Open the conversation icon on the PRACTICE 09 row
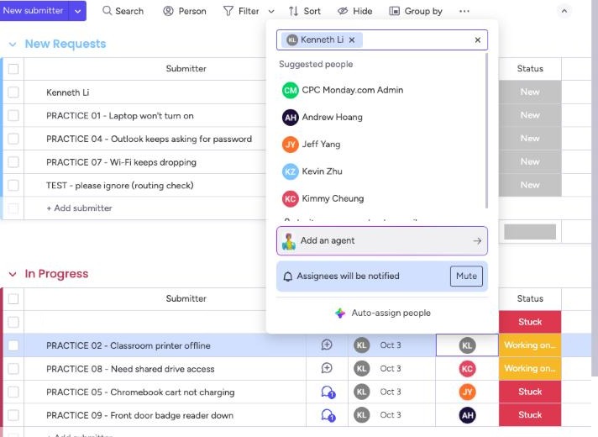Viewport: 598px width, 437px height. pos(328,415)
